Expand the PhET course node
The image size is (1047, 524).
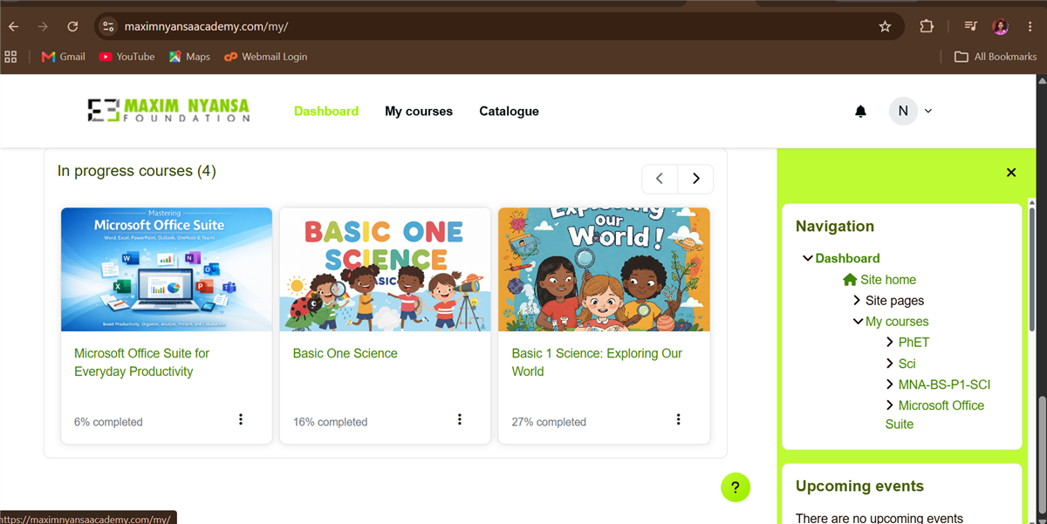tap(890, 342)
